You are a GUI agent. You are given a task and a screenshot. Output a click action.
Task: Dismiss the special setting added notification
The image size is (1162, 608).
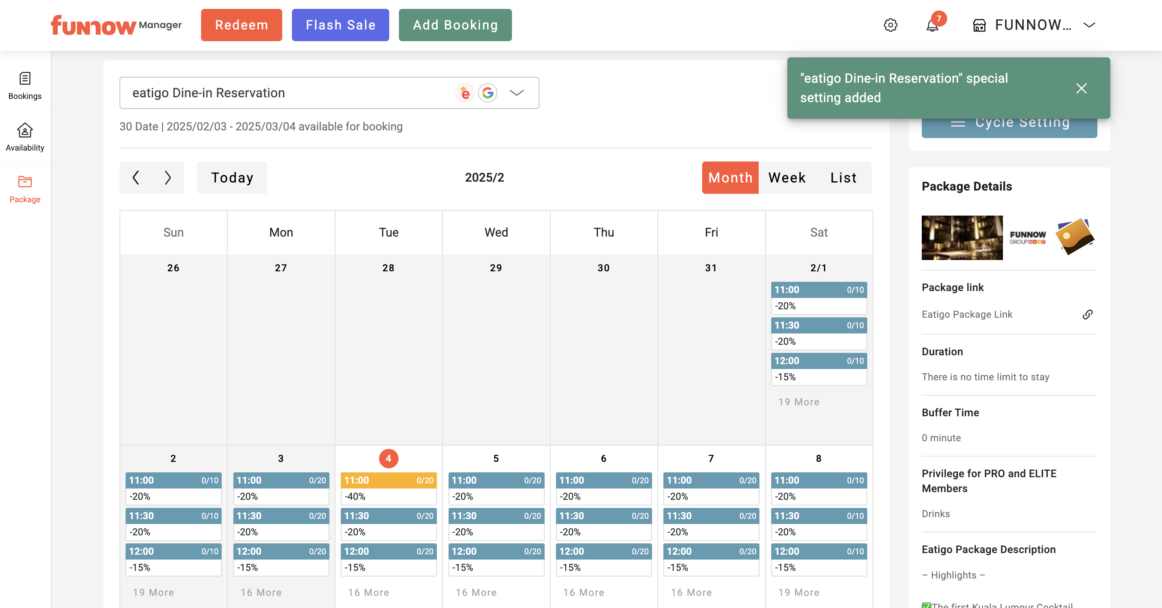tap(1081, 88)
